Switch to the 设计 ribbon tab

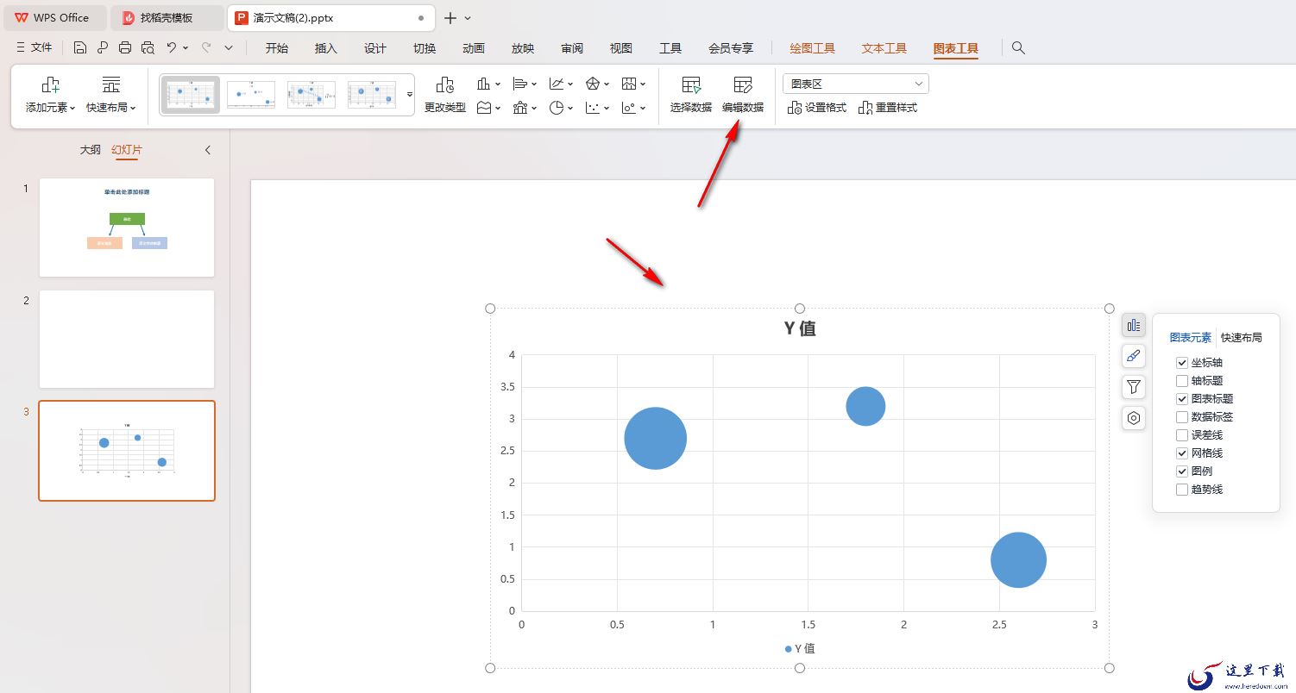(x=375, y=48)
